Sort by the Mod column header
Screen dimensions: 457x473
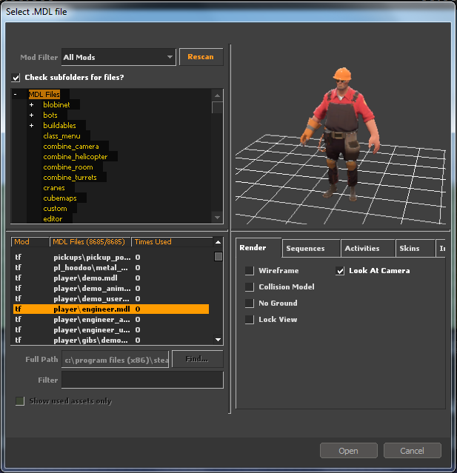coord(30,242)
